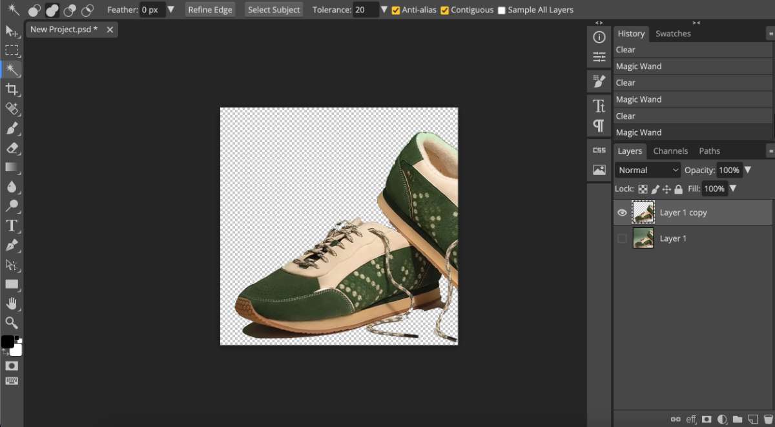Hide the Layer 1 copy layer

(x=622, y=213)
